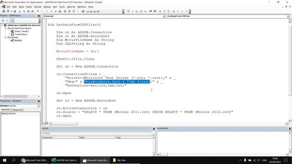Click the Project Explorer toolbar icon
This screenshot has height=164, width=292.
click(x=65, y=11)
